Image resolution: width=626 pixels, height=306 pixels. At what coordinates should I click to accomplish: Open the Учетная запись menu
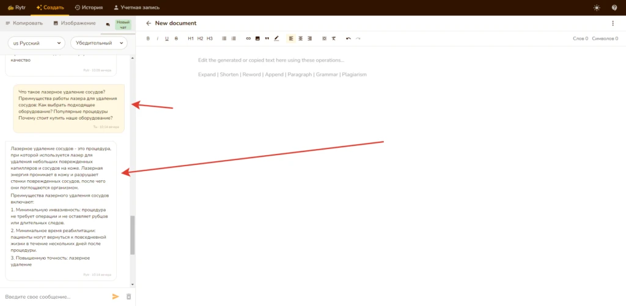click(x=136, y=7)
